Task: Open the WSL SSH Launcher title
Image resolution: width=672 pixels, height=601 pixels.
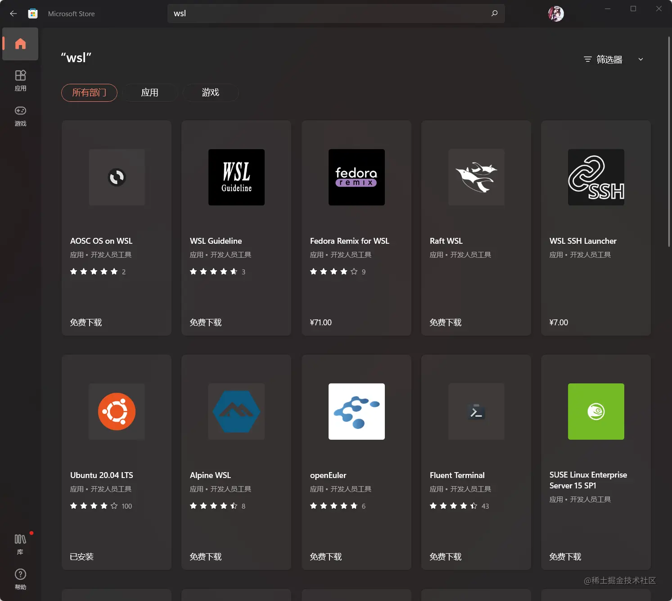Action: coord(583,241)
